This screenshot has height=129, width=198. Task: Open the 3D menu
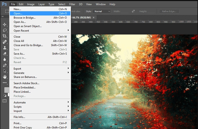(x=80, y=4)
